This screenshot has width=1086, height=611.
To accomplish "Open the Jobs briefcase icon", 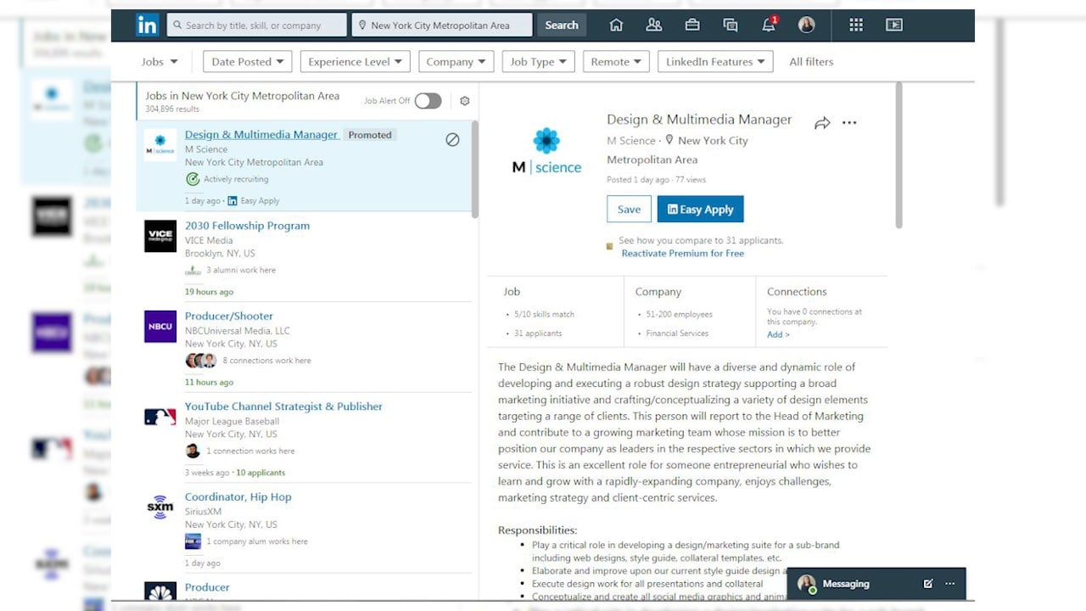I will pyautogui.click(x=692, y=25).
